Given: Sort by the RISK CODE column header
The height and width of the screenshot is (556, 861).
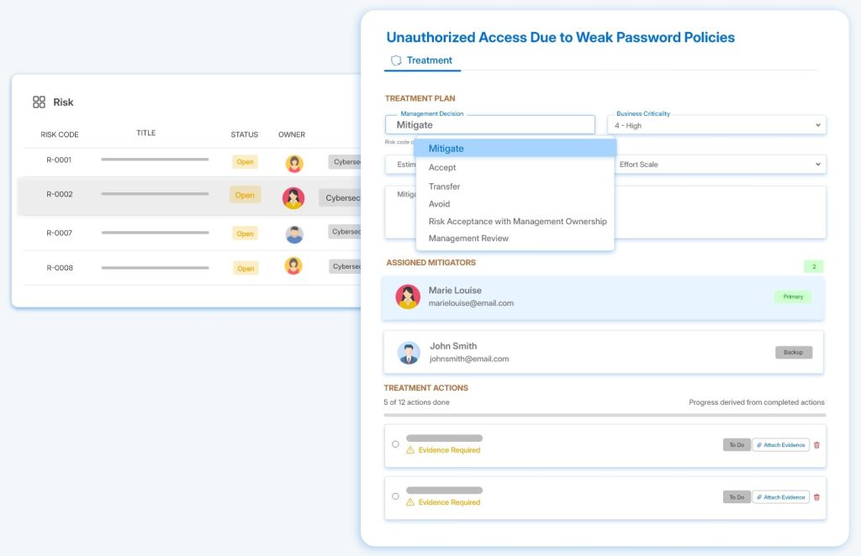Looking at the screenshot, I should pos(60,134).
